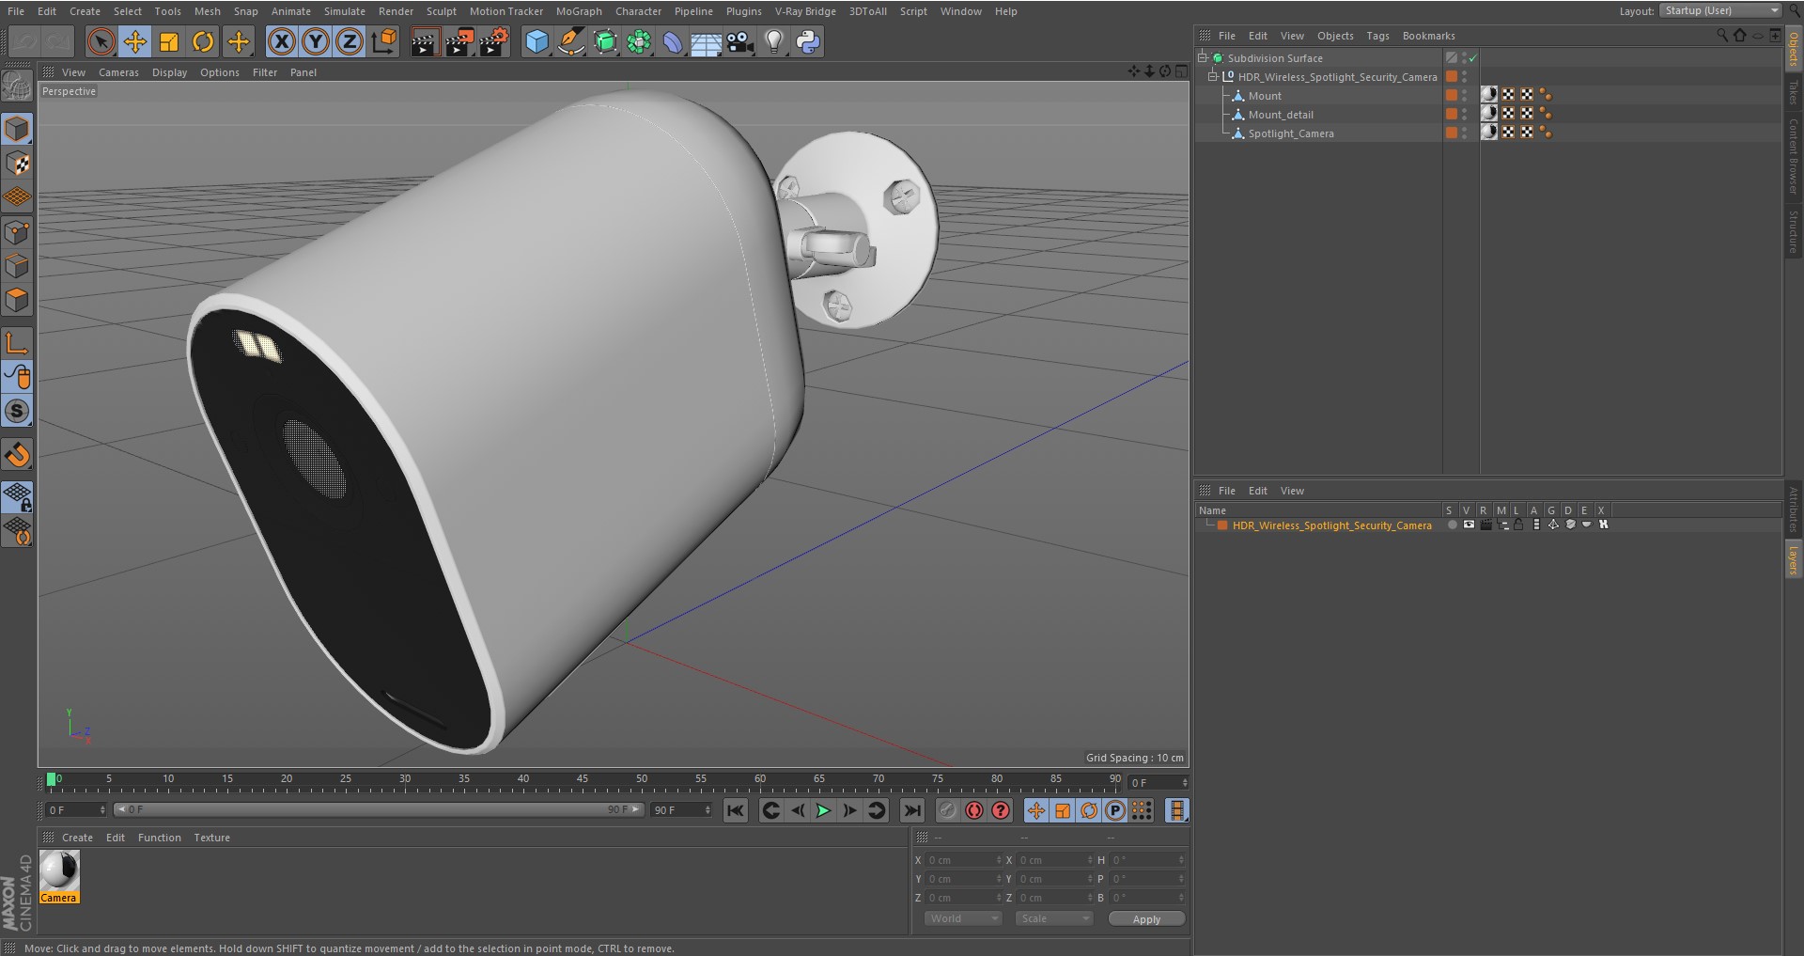Toggle layer visibility for HDR_Wireless_Spotlight_Security_Camera

pos(1469,525)
